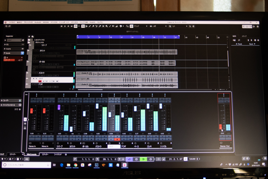268x179 pixels.
Task: Toggle Auto-Scroll button in toolbar
Action: pos(76,26)
